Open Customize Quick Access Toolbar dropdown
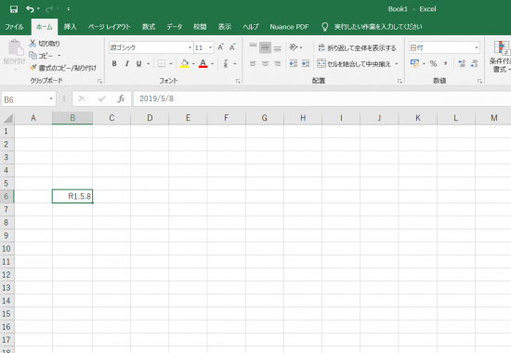511x353 pixels. point(68,9)
